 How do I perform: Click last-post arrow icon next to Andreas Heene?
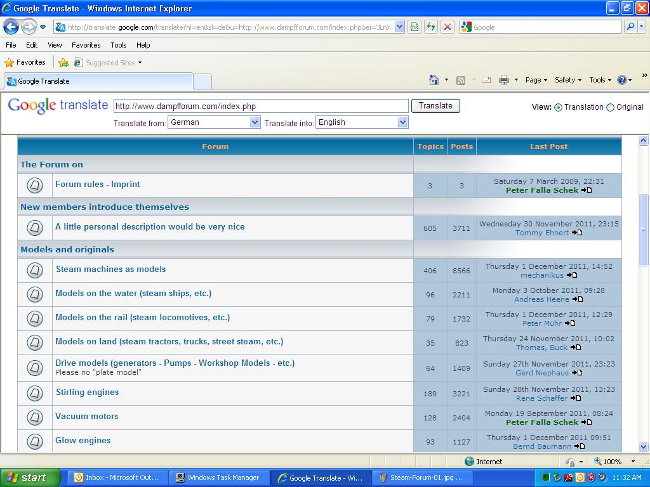pos(578,299)
